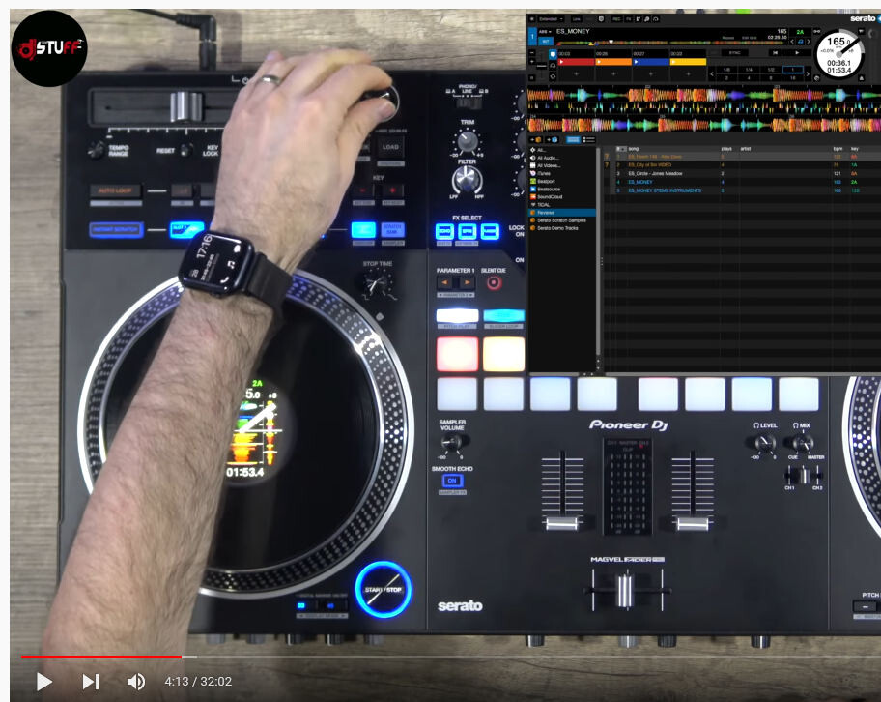This screenshot has width=881, height=702.
Task: Add a new crate with orange crate icon
Action: [535, 139]
